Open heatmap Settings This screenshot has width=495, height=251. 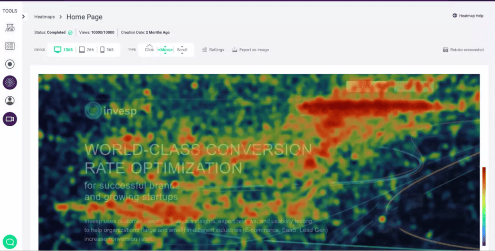(x=213, y=49)
